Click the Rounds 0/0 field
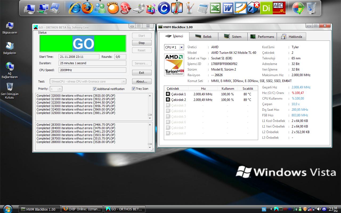The width and height of the screenshot is (341, 213). click(x=120, y=57)
